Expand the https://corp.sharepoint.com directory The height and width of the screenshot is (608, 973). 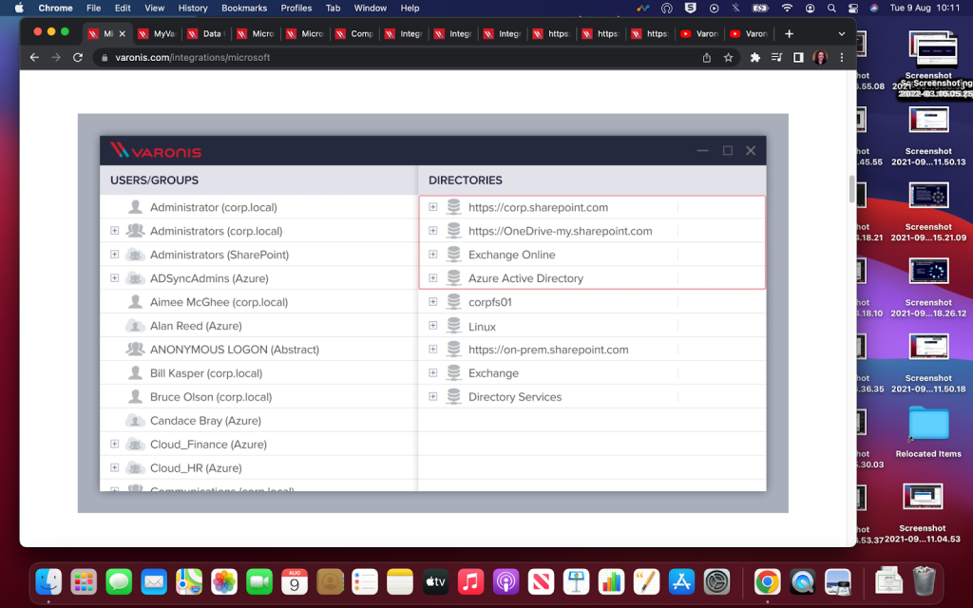point(433,207)
